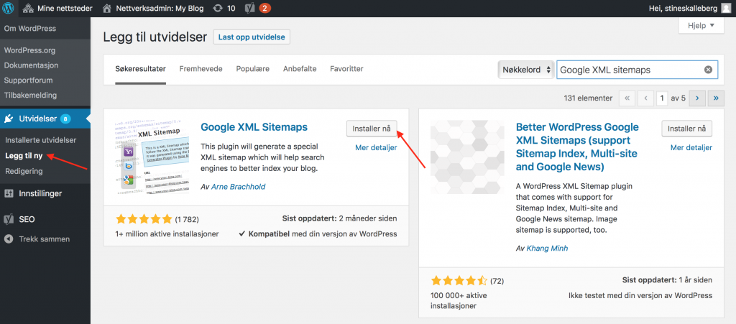Install the Google XML Sitemaps plugin
The width and height of the screenshot is (736, 324).
coord(372,129)
